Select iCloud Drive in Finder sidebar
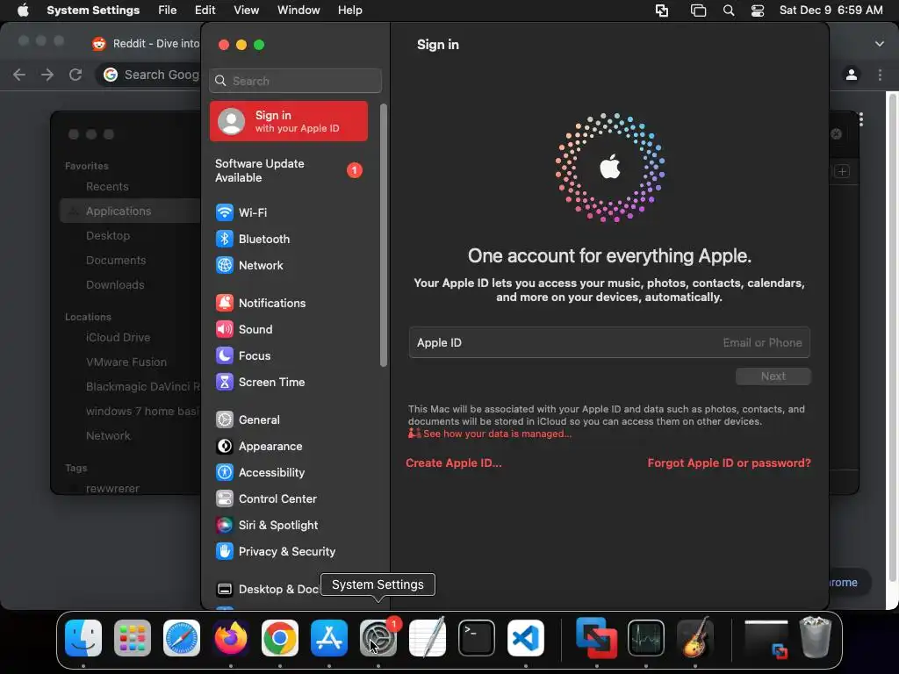The height and width of the screenshot is (674, 899). pos(119,337)
